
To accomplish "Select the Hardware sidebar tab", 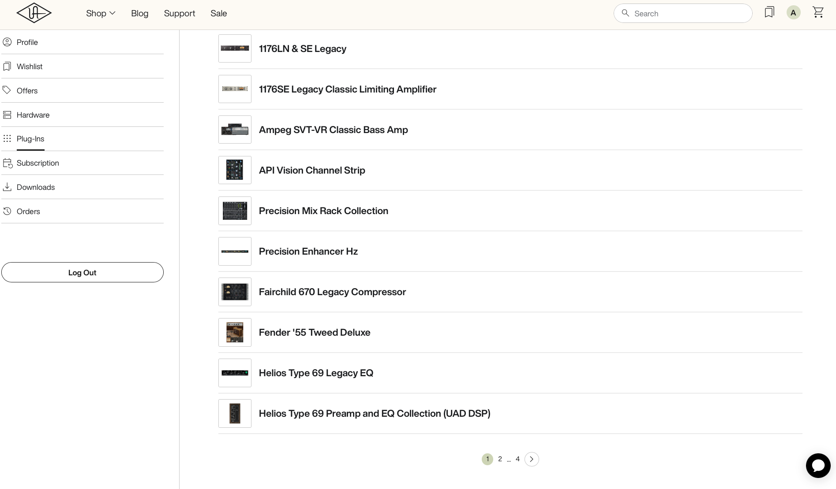I will tap(33, 115).
